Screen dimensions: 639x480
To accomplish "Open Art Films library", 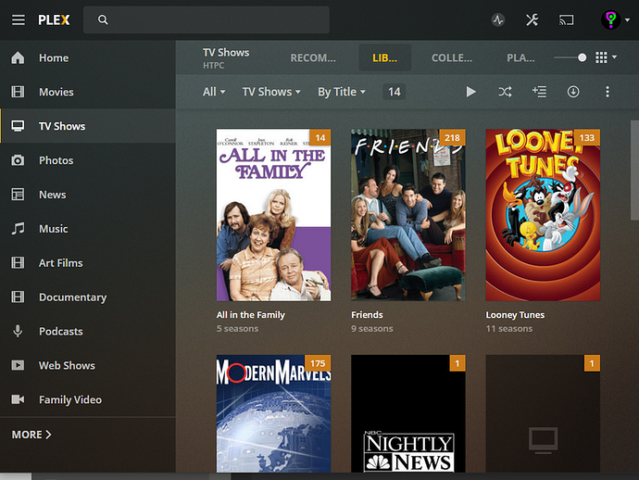I will tap(88, 262).
